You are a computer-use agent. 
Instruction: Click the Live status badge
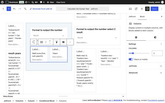tap(21, 2)
